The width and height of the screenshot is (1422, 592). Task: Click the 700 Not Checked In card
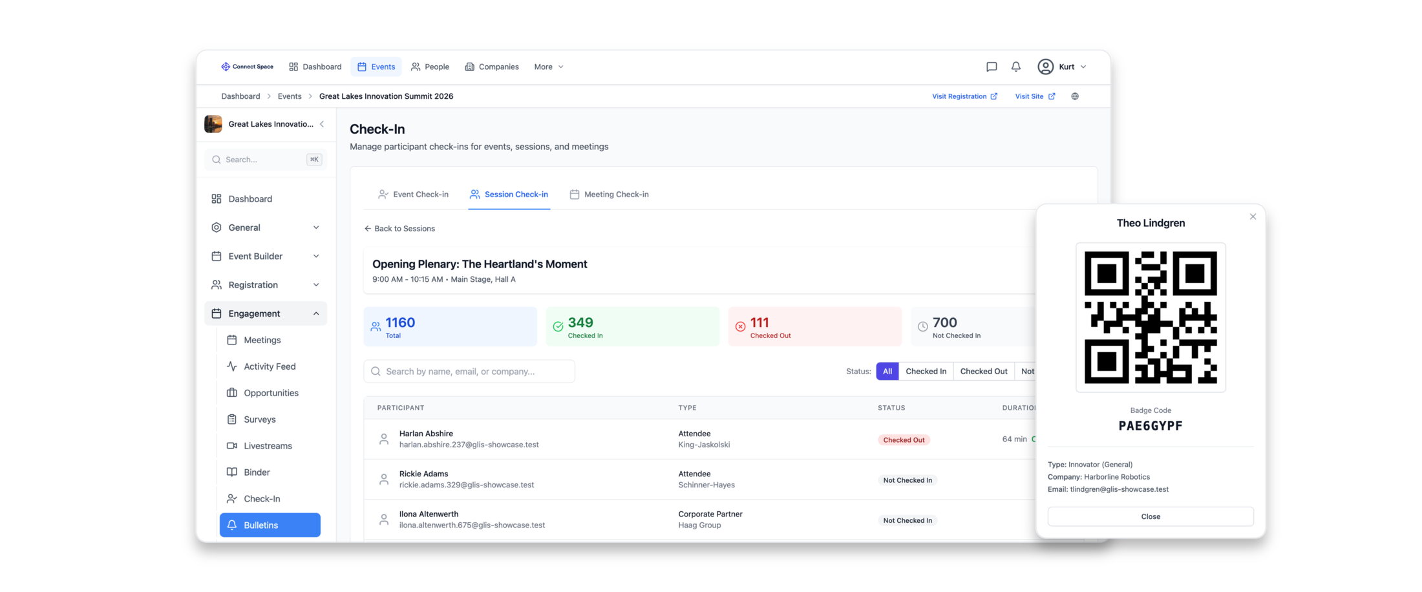973,326
